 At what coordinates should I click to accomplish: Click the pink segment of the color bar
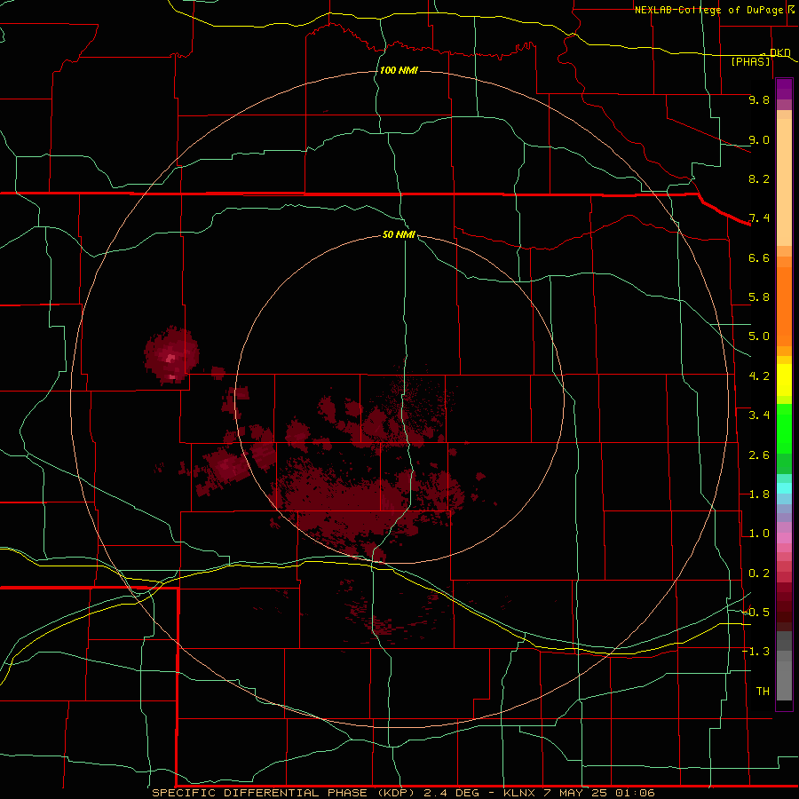coord(784,538)
